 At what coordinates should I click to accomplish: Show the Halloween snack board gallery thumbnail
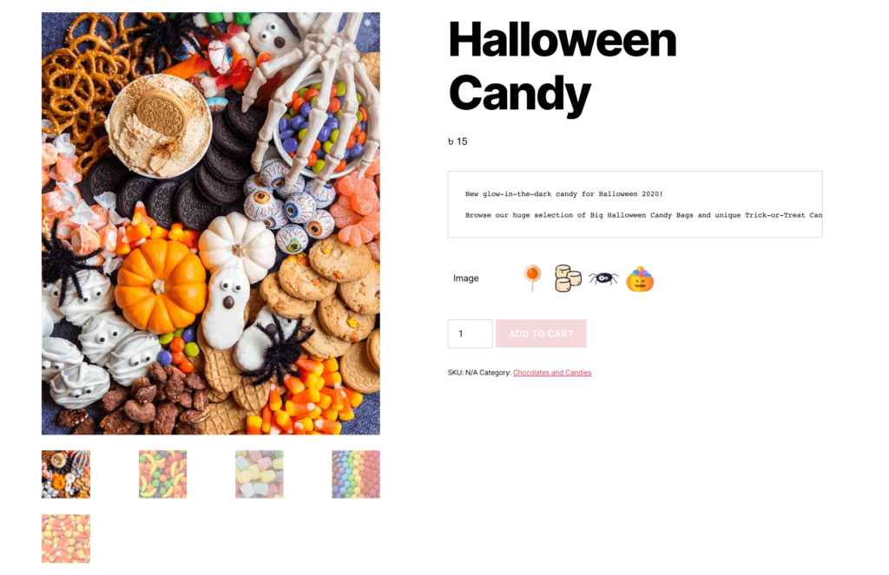(x=66, y=474)
